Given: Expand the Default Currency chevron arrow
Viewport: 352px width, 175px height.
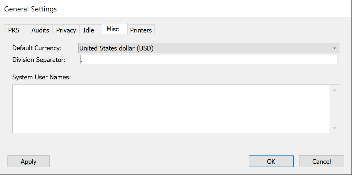Looking at the screenshot, I should [x=334, y=48].
